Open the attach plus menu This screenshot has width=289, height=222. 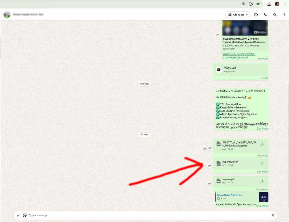point(18,215)
